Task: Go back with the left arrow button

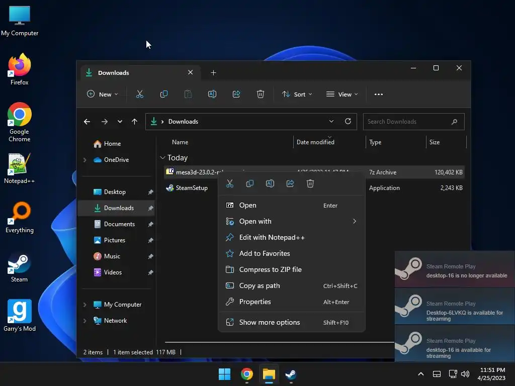Action: (87, 122)
